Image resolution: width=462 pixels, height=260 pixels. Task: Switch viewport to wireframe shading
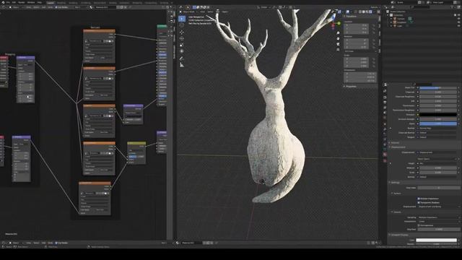tap(359, 12)
